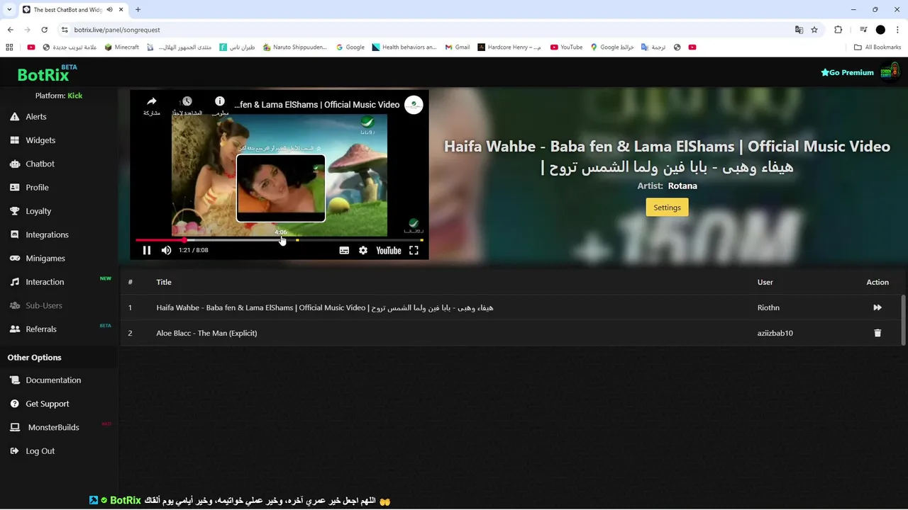Click the user Riothn
This screenshot has height=510, width=908.
[768, 307]
